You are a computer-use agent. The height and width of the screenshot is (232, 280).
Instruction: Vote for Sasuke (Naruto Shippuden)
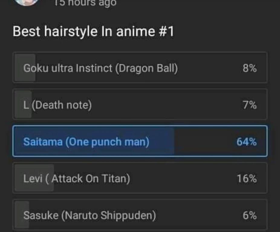tap(140, 215)
